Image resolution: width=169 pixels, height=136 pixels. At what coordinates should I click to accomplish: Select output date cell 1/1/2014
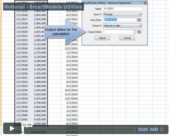(x=69, y=53)
